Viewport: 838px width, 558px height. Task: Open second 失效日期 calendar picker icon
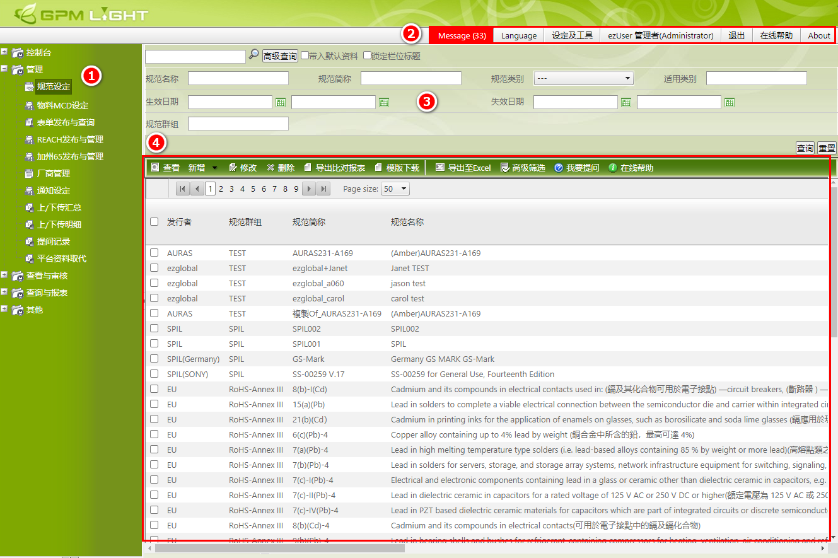[x=730, y=102]
